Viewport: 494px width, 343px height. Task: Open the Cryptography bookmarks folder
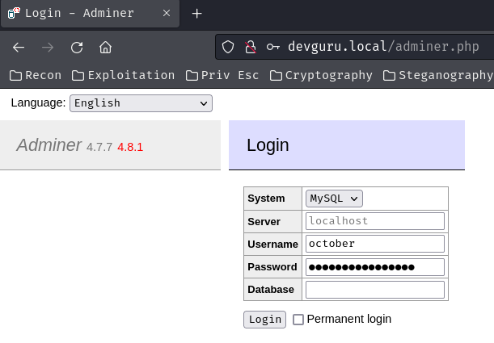321,75
